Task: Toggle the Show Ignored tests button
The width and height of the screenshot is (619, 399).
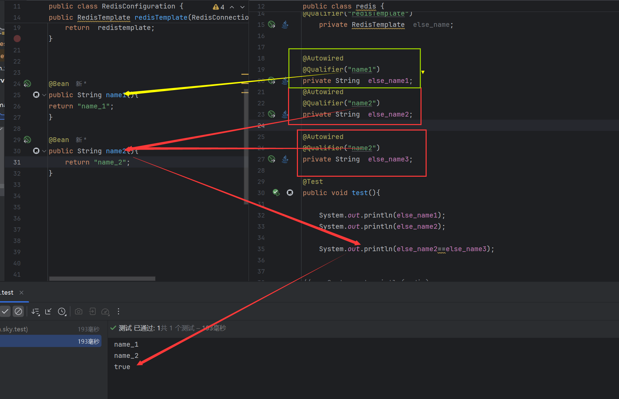Action: point(18,311)
